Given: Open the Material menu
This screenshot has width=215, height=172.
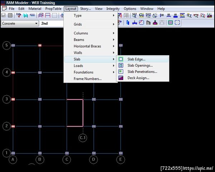Looking at the screenshot, I should (x=35, y=9).
